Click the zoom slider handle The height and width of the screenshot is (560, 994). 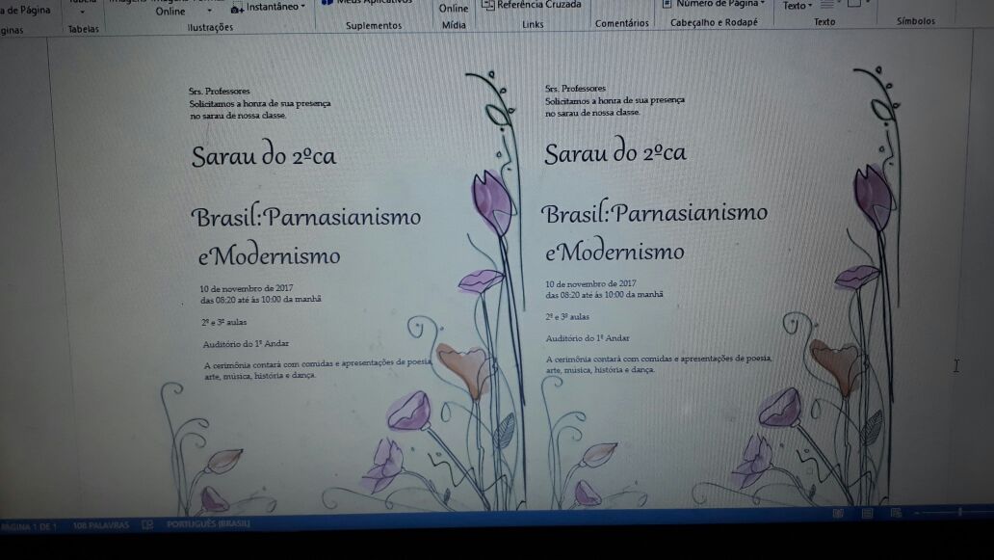pos(960,513)
